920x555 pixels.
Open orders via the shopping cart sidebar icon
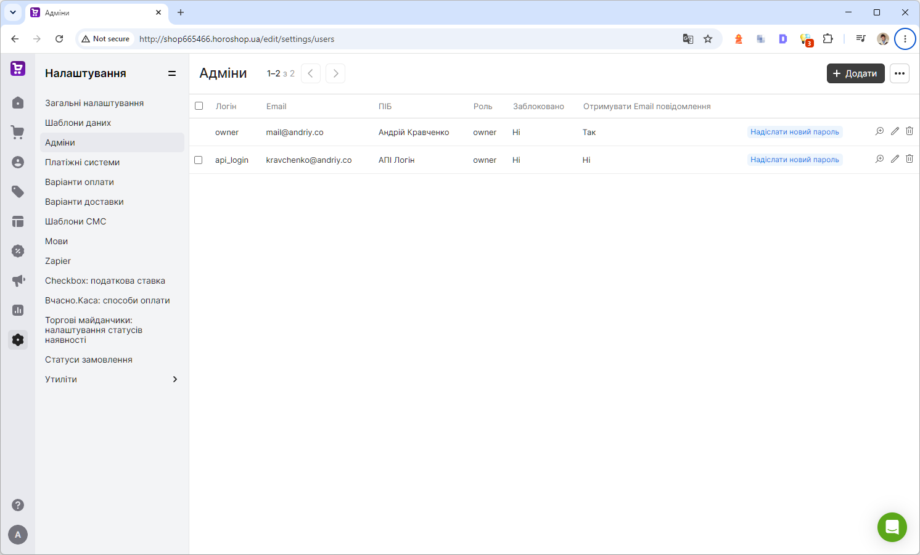(x=18, y=133)
